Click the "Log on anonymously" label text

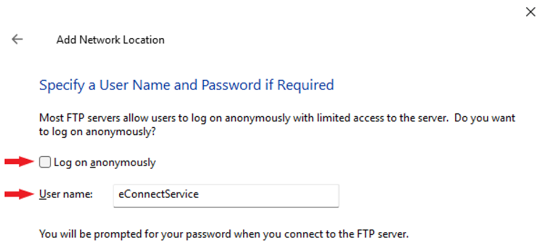[x=104, y=163]
